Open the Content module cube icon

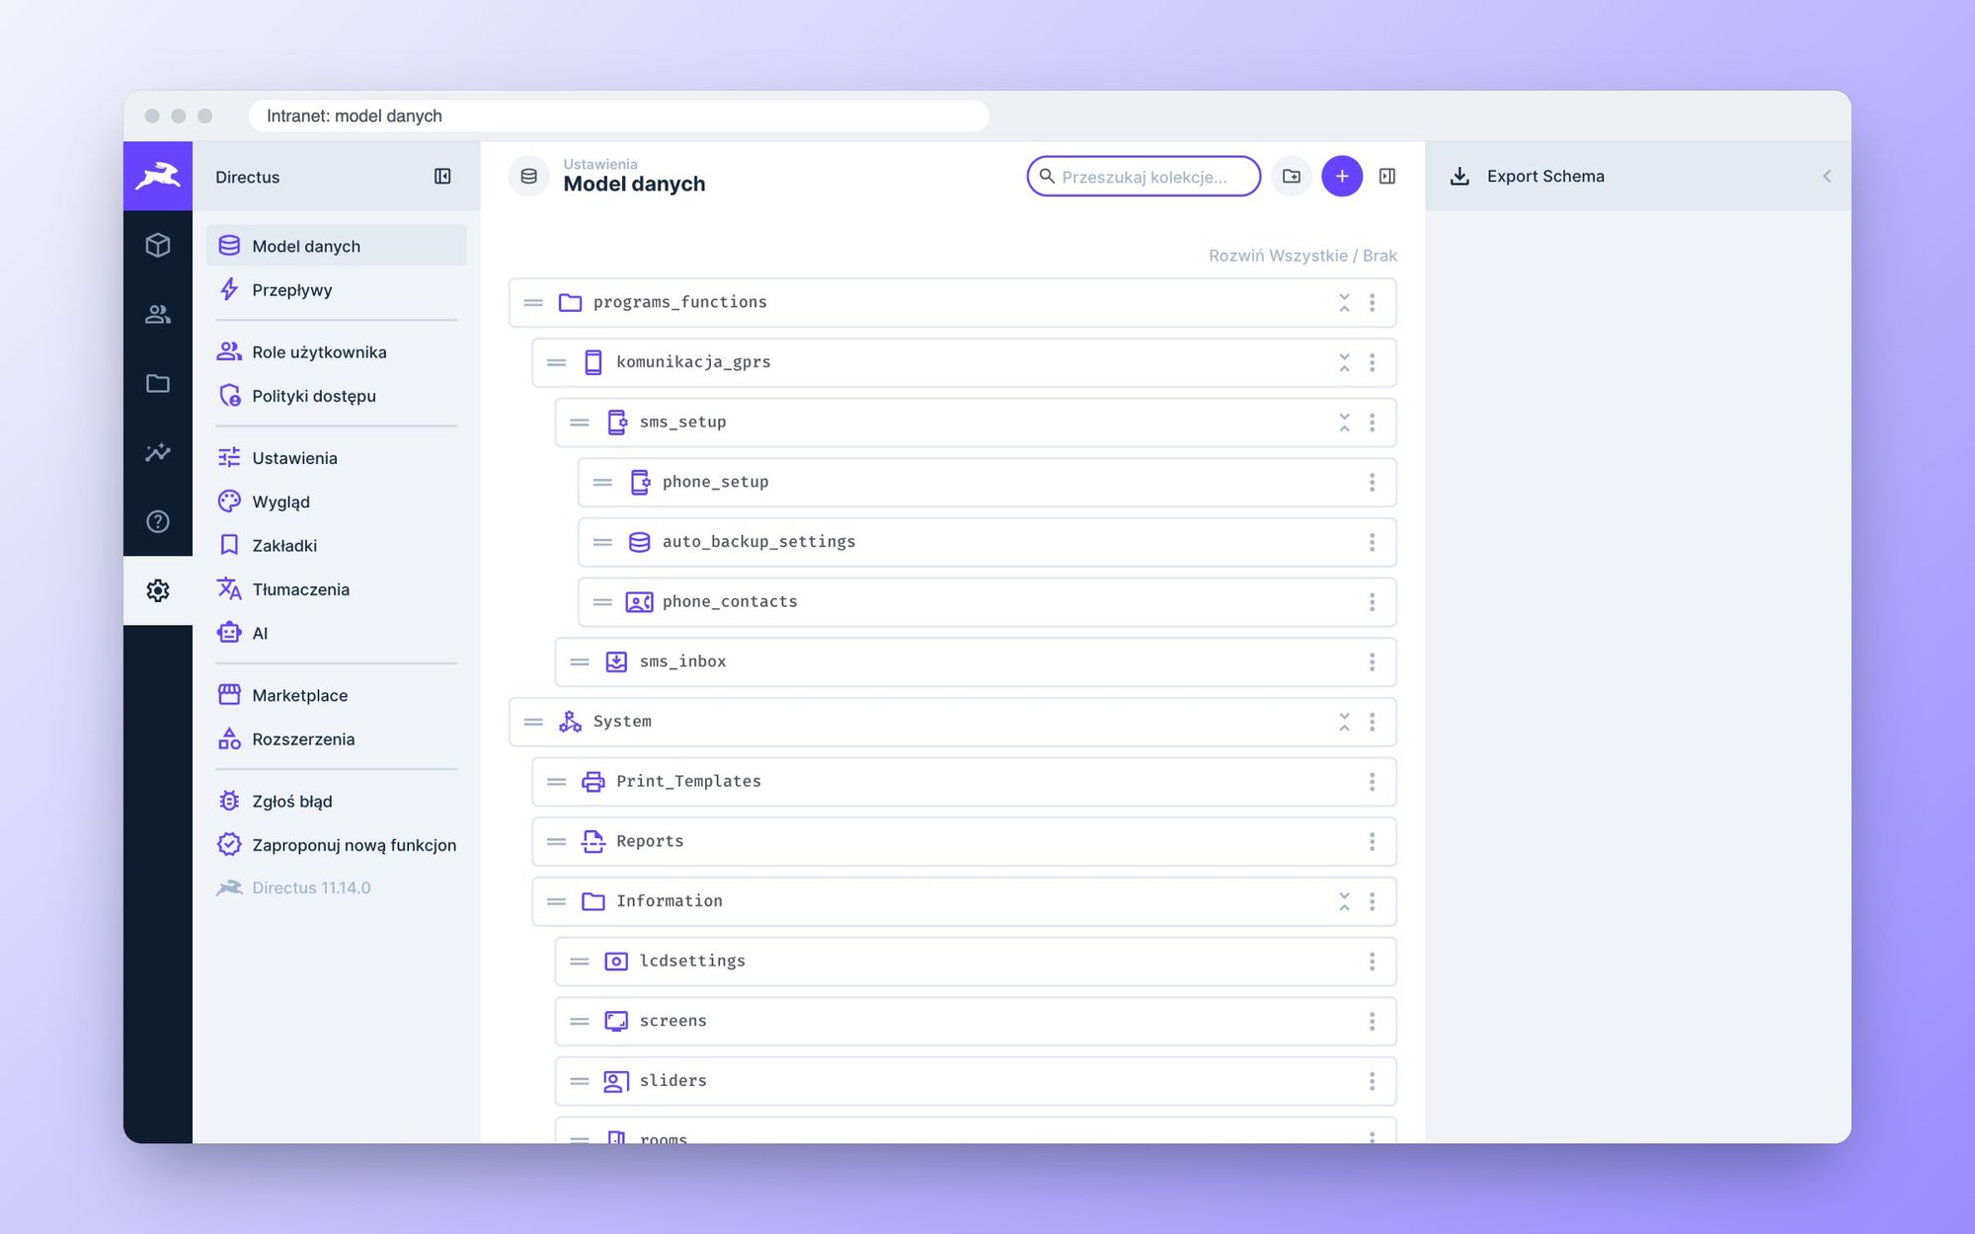(158, 245)
